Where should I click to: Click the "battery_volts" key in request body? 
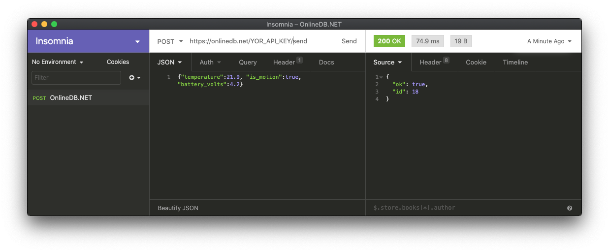[202, 84]
